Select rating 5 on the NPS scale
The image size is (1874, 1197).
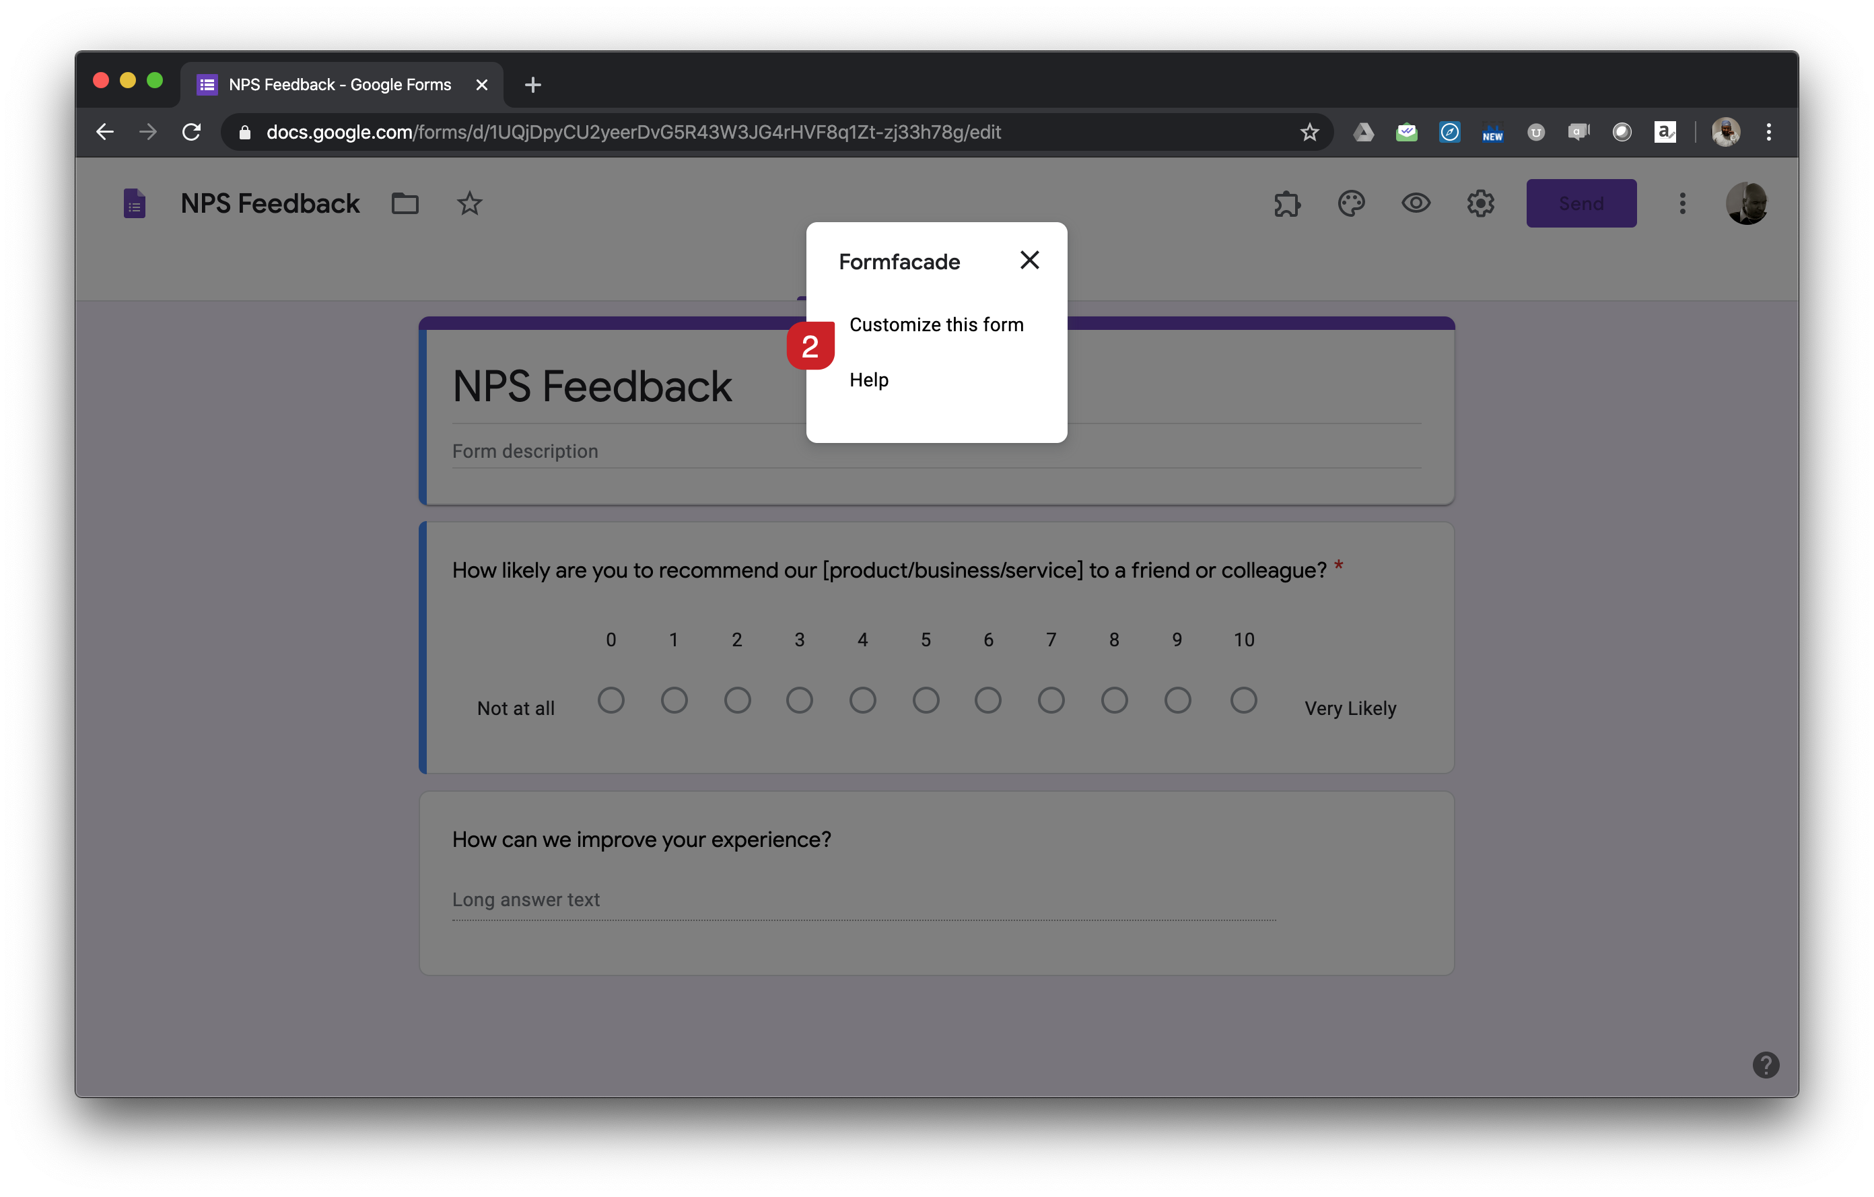coord(926,699)
